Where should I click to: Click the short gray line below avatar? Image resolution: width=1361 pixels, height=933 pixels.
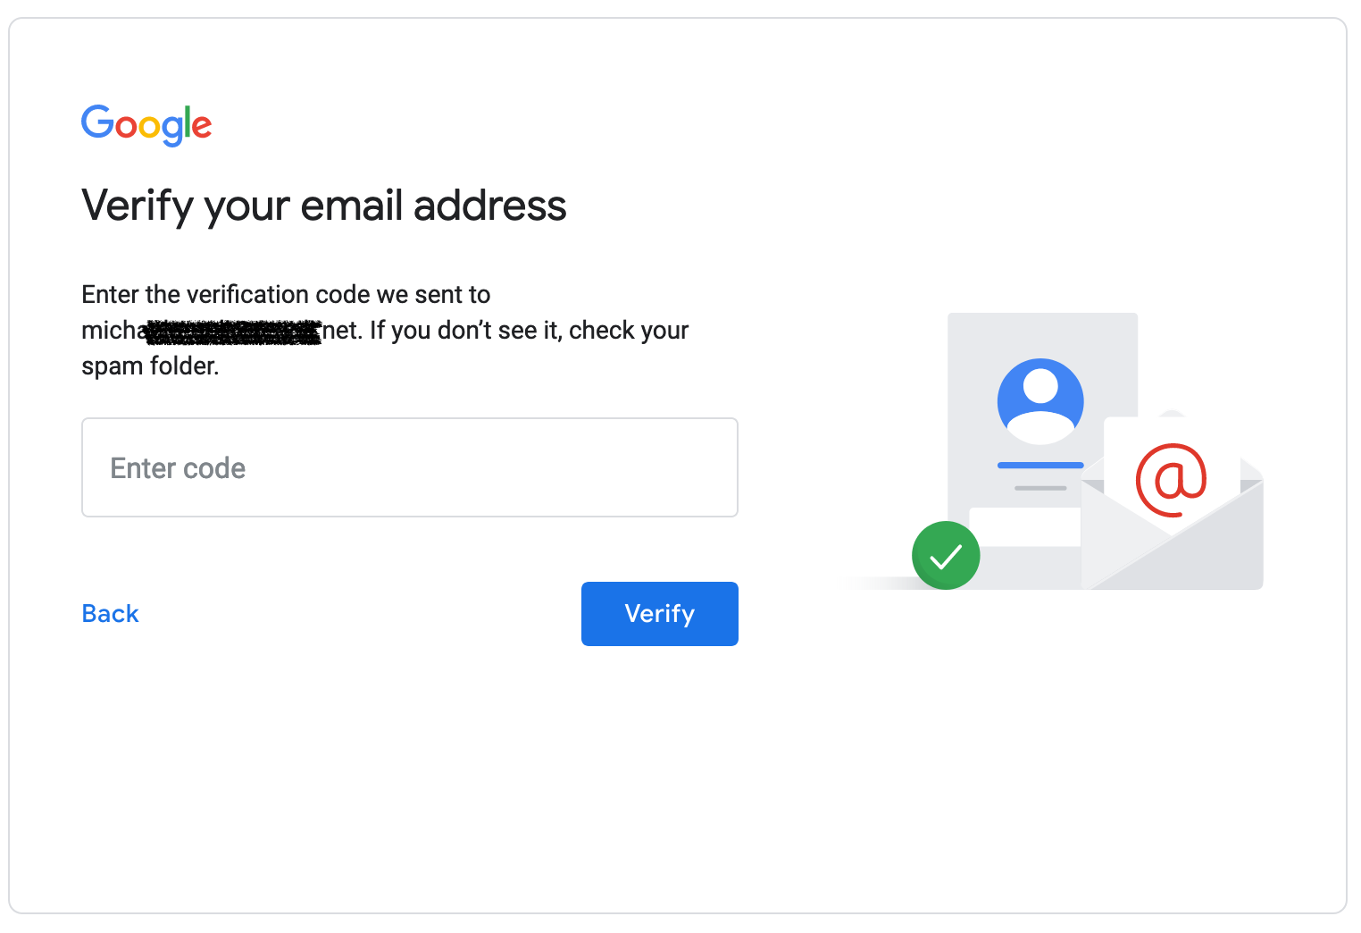pos(1040,488)
